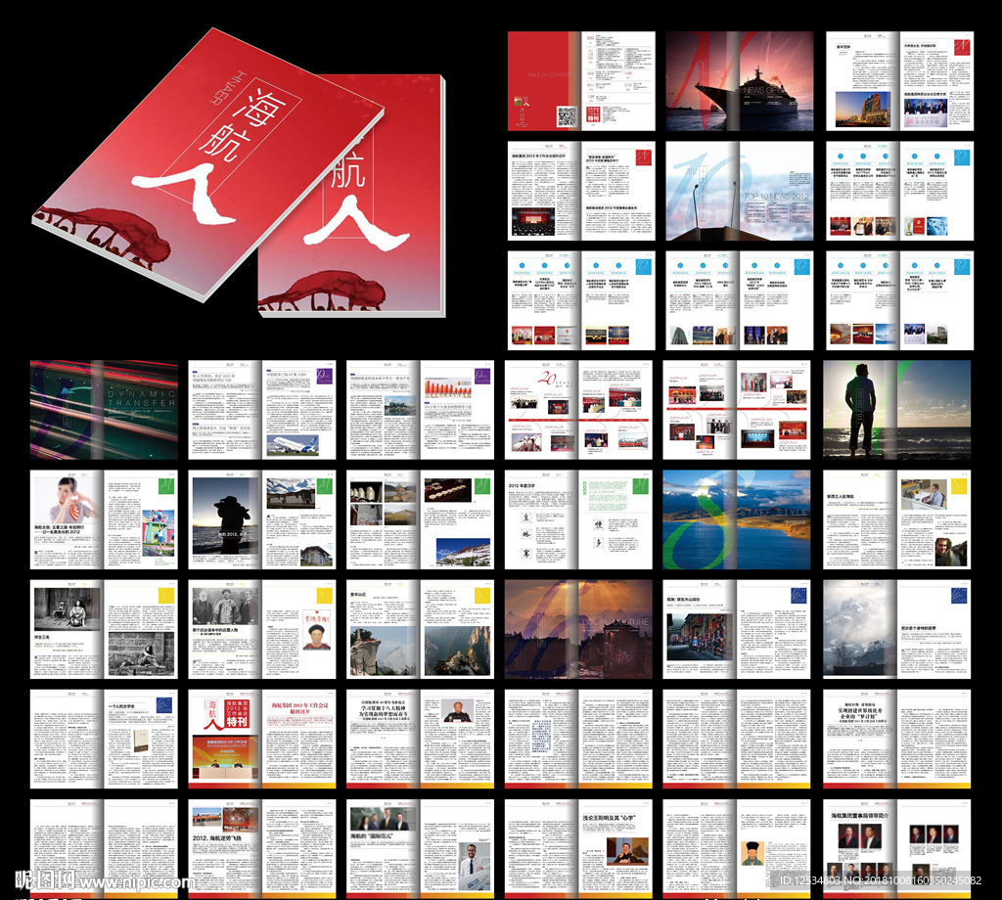The width and height of the screenshot is (1002, 900).
Task: Open the DYNAMIC TRANSFER light-streak spread
Action: pos(104,410)
